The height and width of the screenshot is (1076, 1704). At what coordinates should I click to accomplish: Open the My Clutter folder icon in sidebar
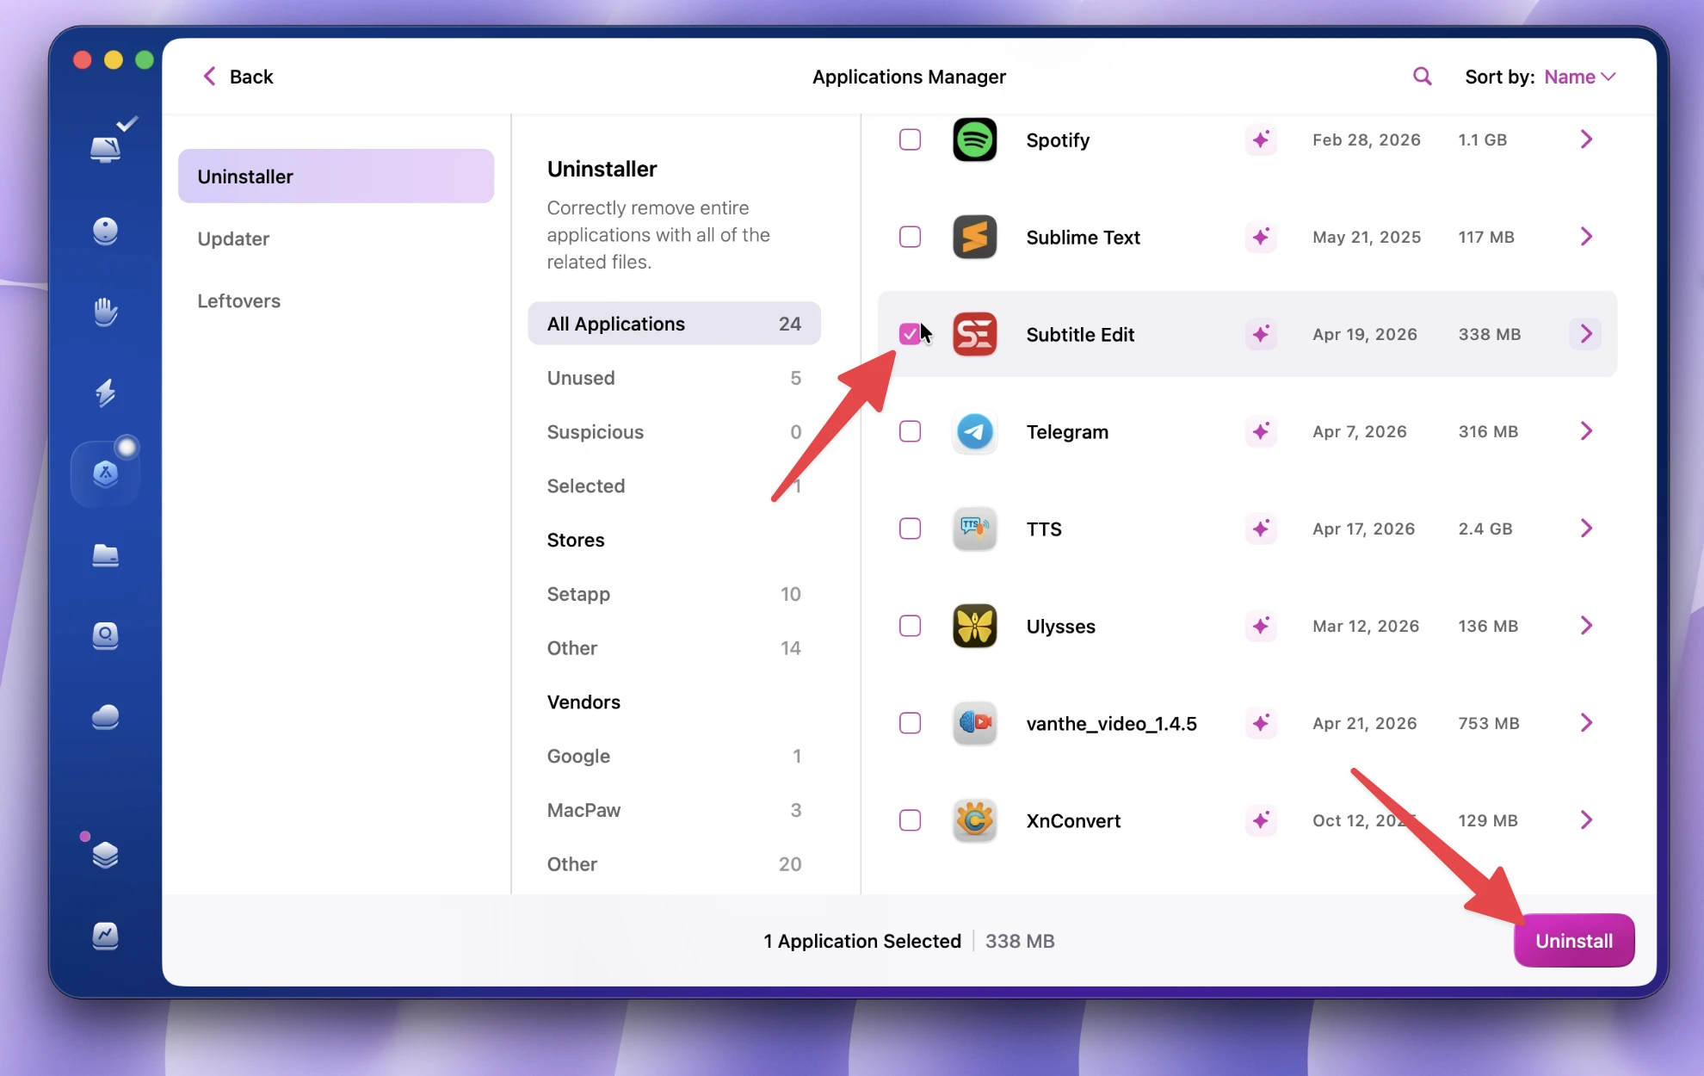[x=105, y=555]
